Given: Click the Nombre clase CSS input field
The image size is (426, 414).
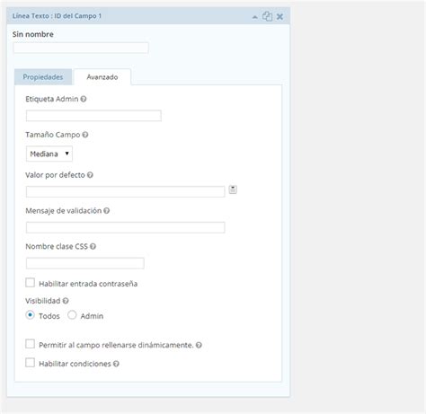Looking at the screenshot, I should click(85, 263).
